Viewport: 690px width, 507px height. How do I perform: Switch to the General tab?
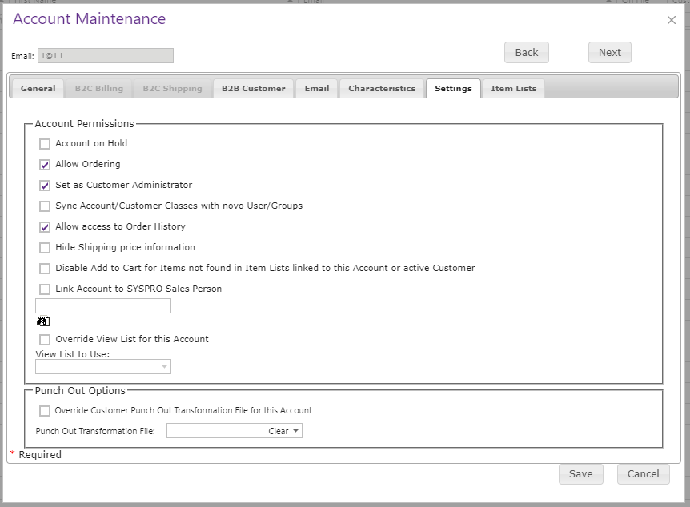[38, 89]
